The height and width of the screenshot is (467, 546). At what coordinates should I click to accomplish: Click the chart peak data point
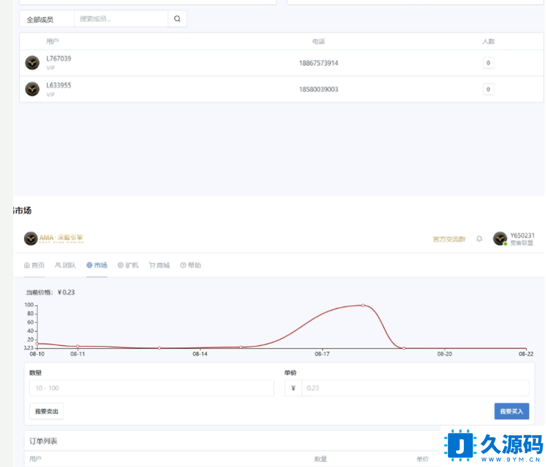(363, 305)
